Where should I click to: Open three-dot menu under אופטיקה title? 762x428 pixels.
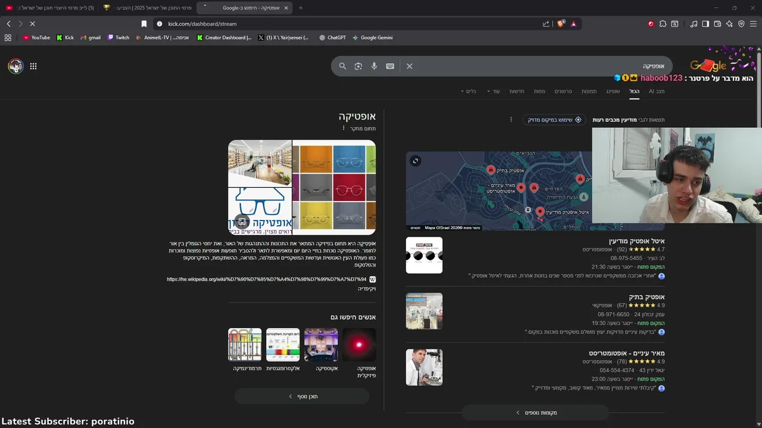(343, 128)
